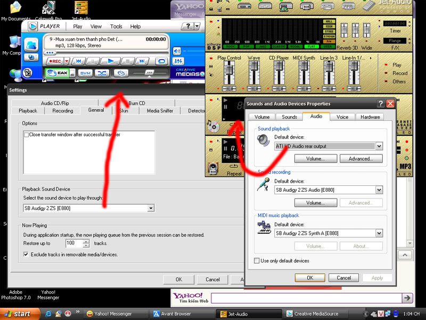Switch to Recording tab in Settings
Screen dimensions: 426x320
63,111
